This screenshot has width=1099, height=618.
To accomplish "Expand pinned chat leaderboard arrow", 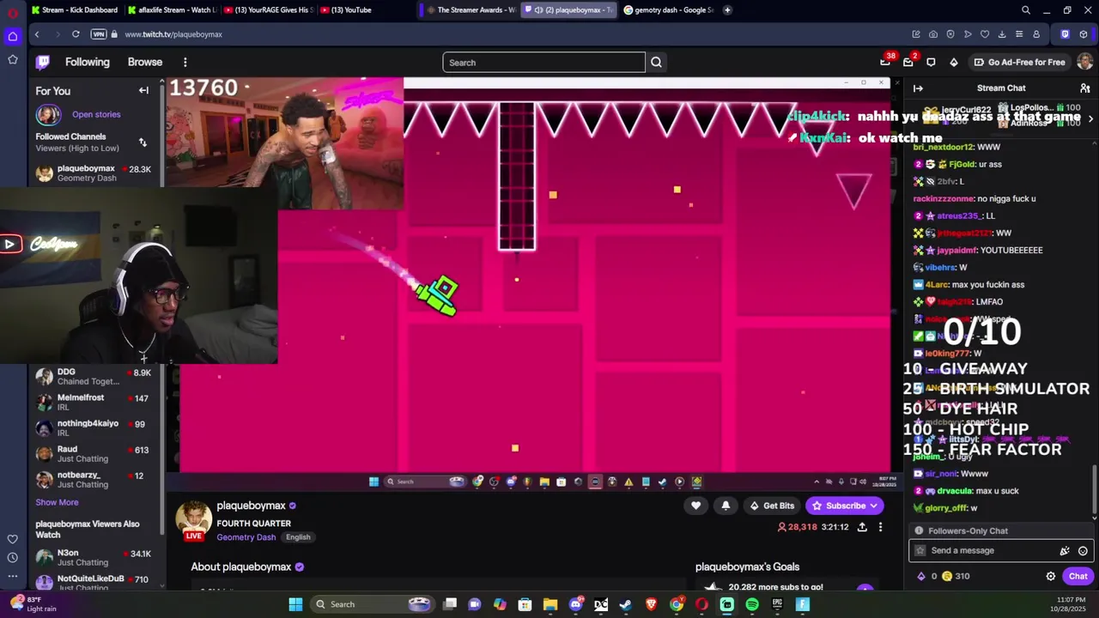I will [x=1090, y=118].
